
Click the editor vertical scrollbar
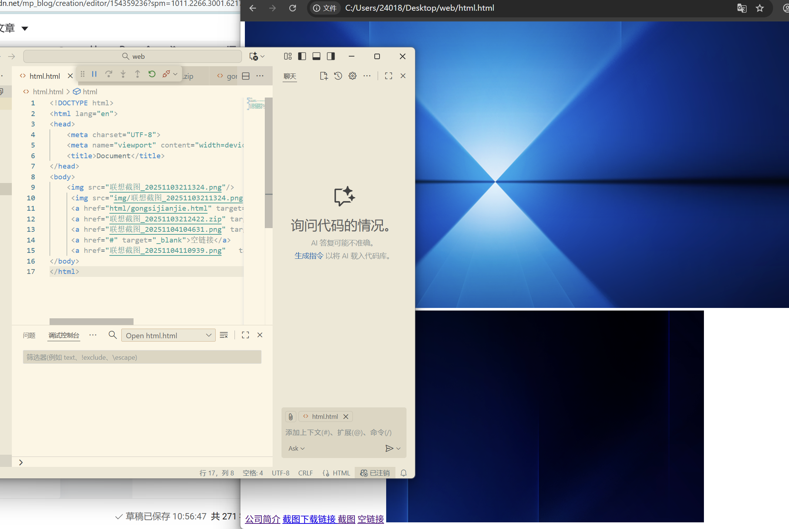point(269,163)
